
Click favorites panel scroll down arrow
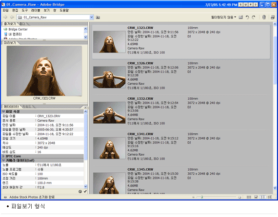(x=86, y=37)
